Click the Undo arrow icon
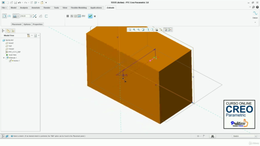This screenshot has height=146, width=260. [x=19, y=3]
